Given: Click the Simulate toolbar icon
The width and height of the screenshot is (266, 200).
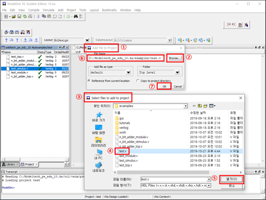Looking at the screenshot, I should (17, 32).
